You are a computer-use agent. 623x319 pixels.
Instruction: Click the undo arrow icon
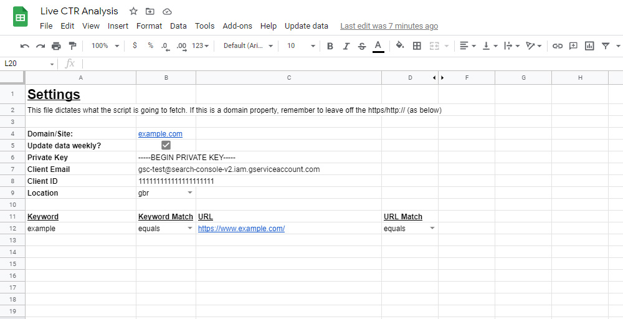[25, 45]
